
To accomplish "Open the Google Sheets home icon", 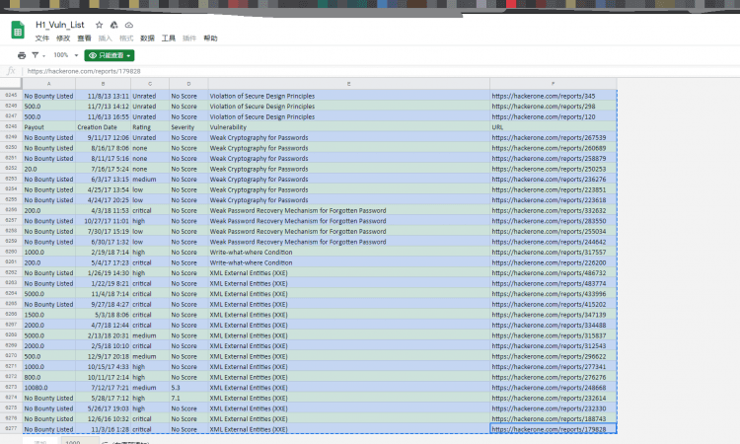I will [x=19, y=30].
